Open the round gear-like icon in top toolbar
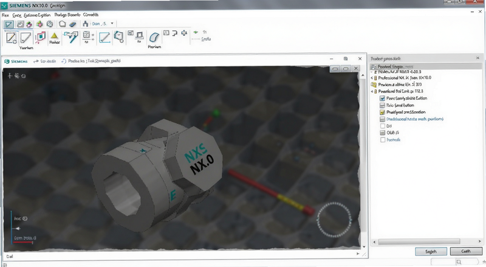Image resolution: width=486 pixels, height=267 pixels. coord(50,24)
